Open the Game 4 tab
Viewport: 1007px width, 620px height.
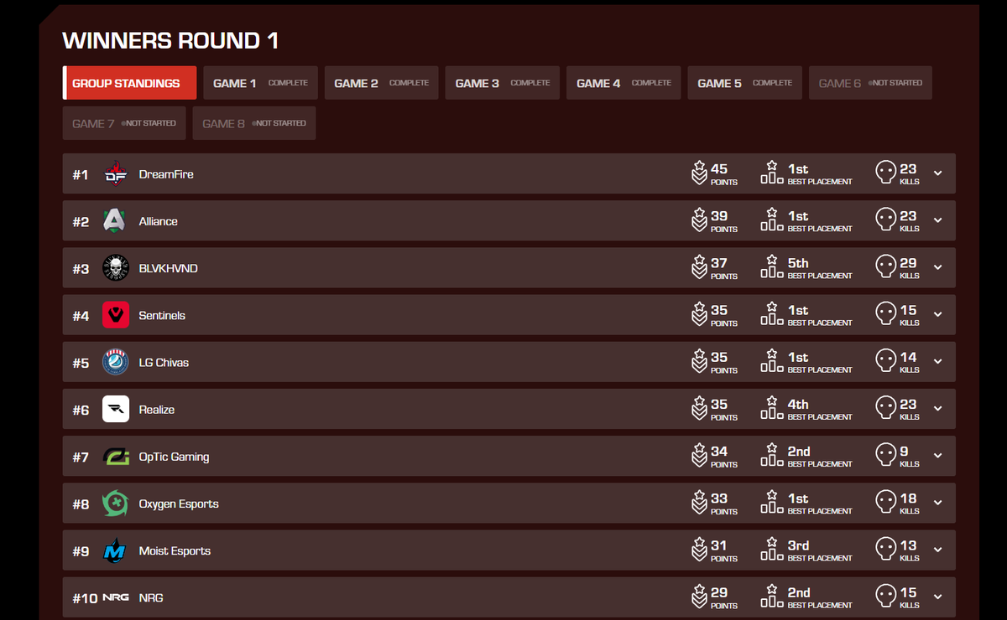point(624,83)
